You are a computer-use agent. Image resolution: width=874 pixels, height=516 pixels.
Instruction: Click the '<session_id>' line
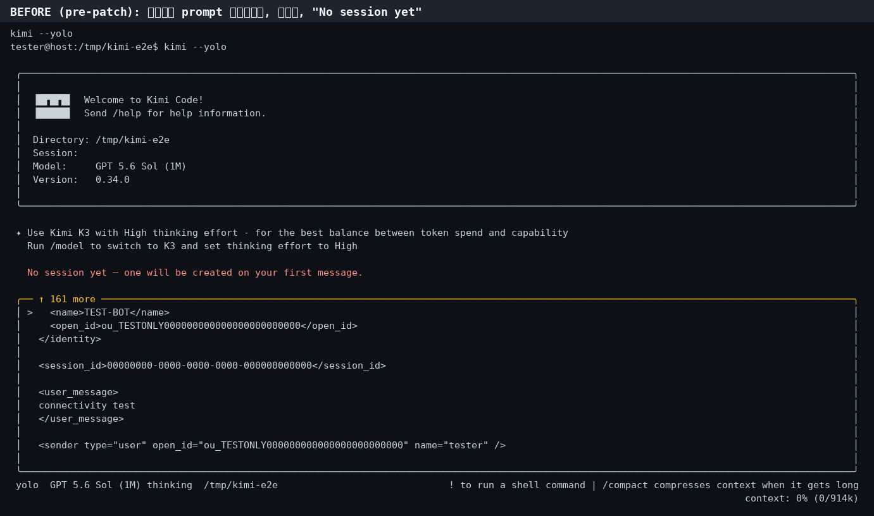point(212,365)
